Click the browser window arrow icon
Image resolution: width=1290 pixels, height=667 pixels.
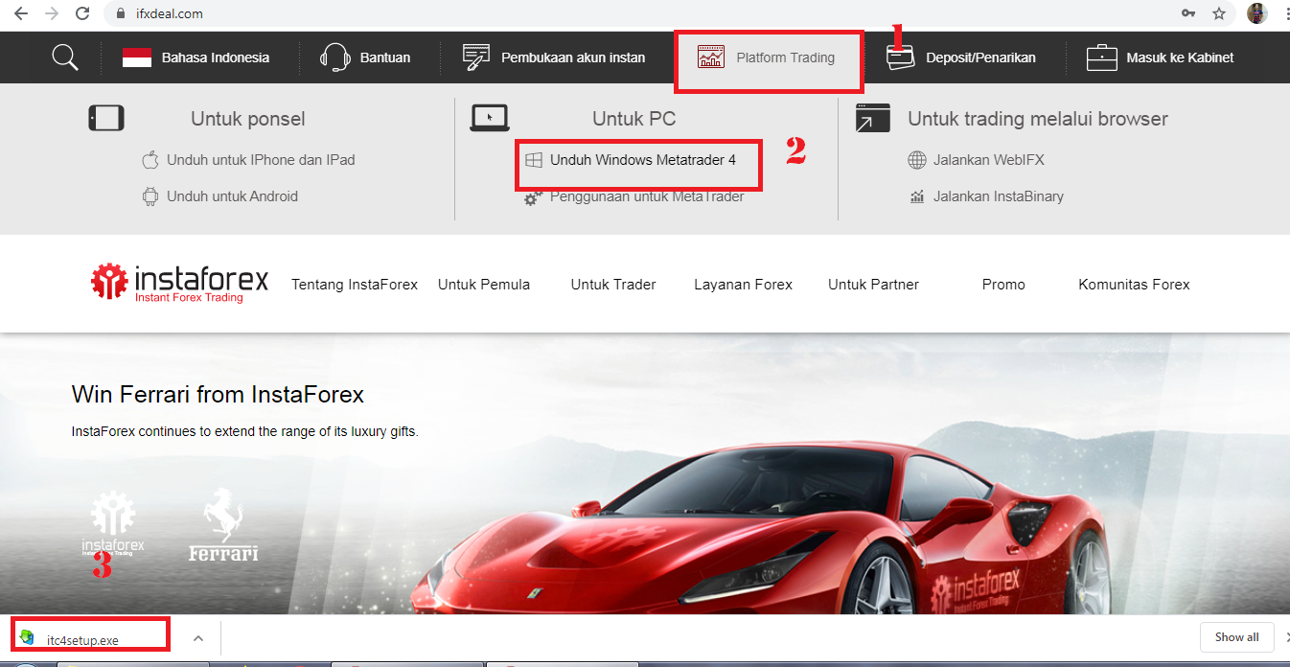coord(873,118)
